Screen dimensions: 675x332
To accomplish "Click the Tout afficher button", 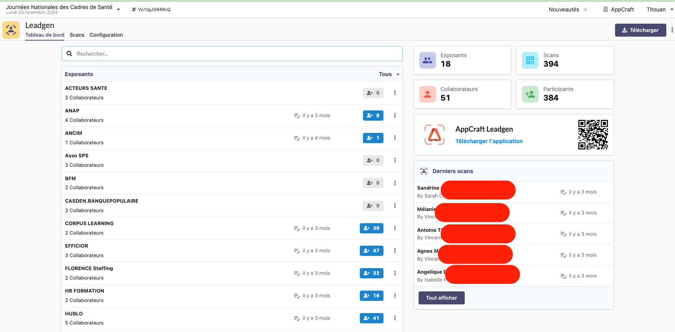I will point(441,298).
